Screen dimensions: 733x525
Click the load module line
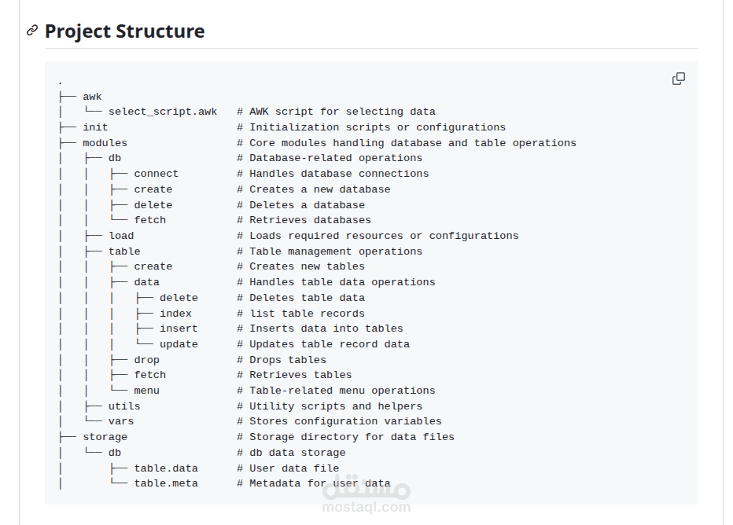(x=121, y=235)
